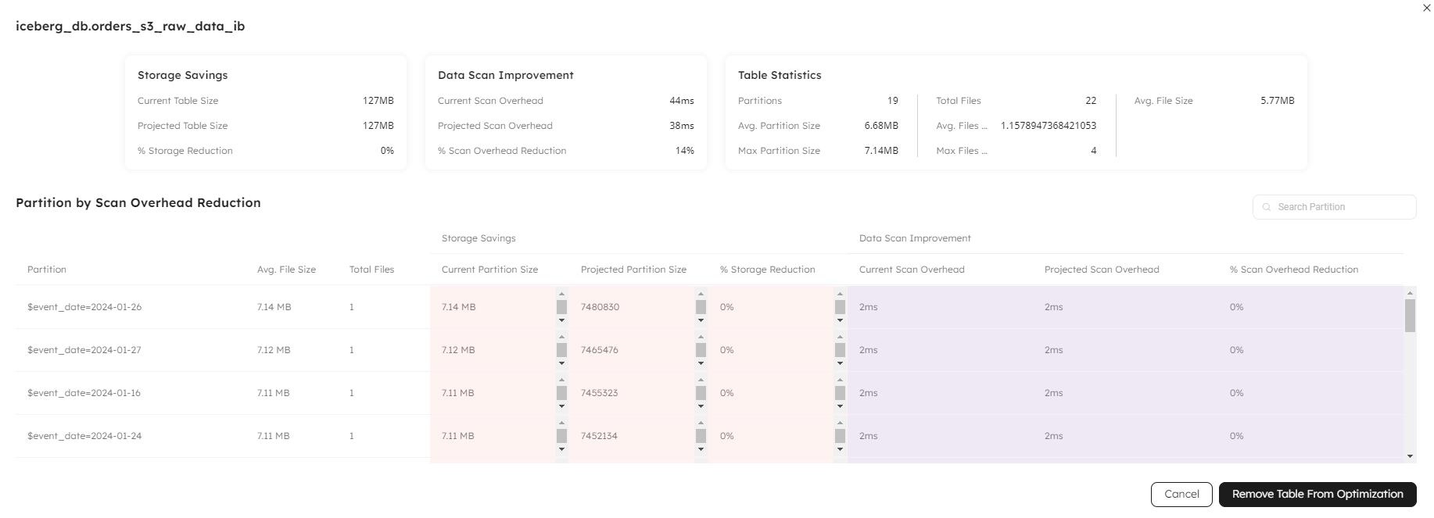Click up arrow in 7.12 MB Current Partition Size cell
1434x518 pixels.
point(561,337)
